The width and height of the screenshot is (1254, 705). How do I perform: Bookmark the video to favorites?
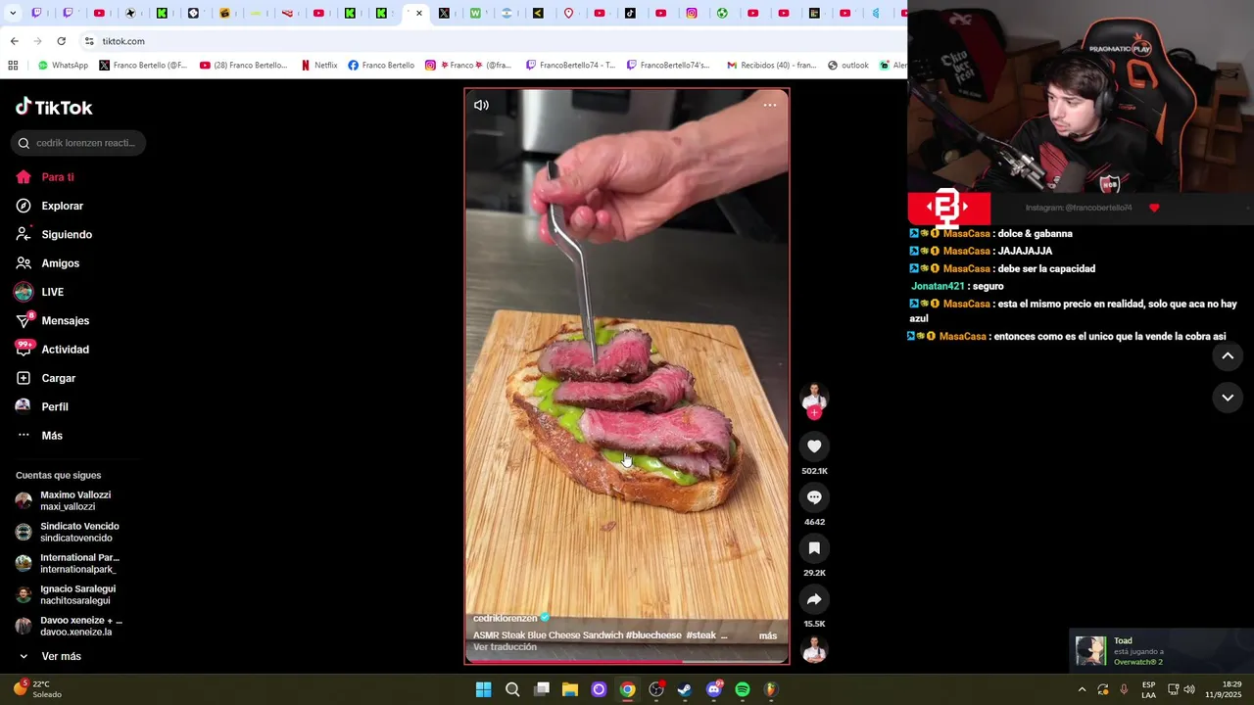pyautogui.click(x=814, y=548)
